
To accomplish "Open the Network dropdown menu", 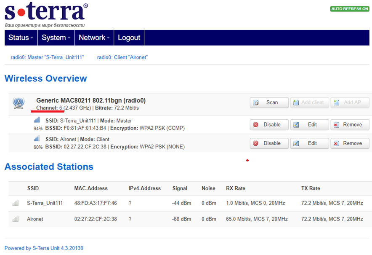I will (x=94, y=38).
